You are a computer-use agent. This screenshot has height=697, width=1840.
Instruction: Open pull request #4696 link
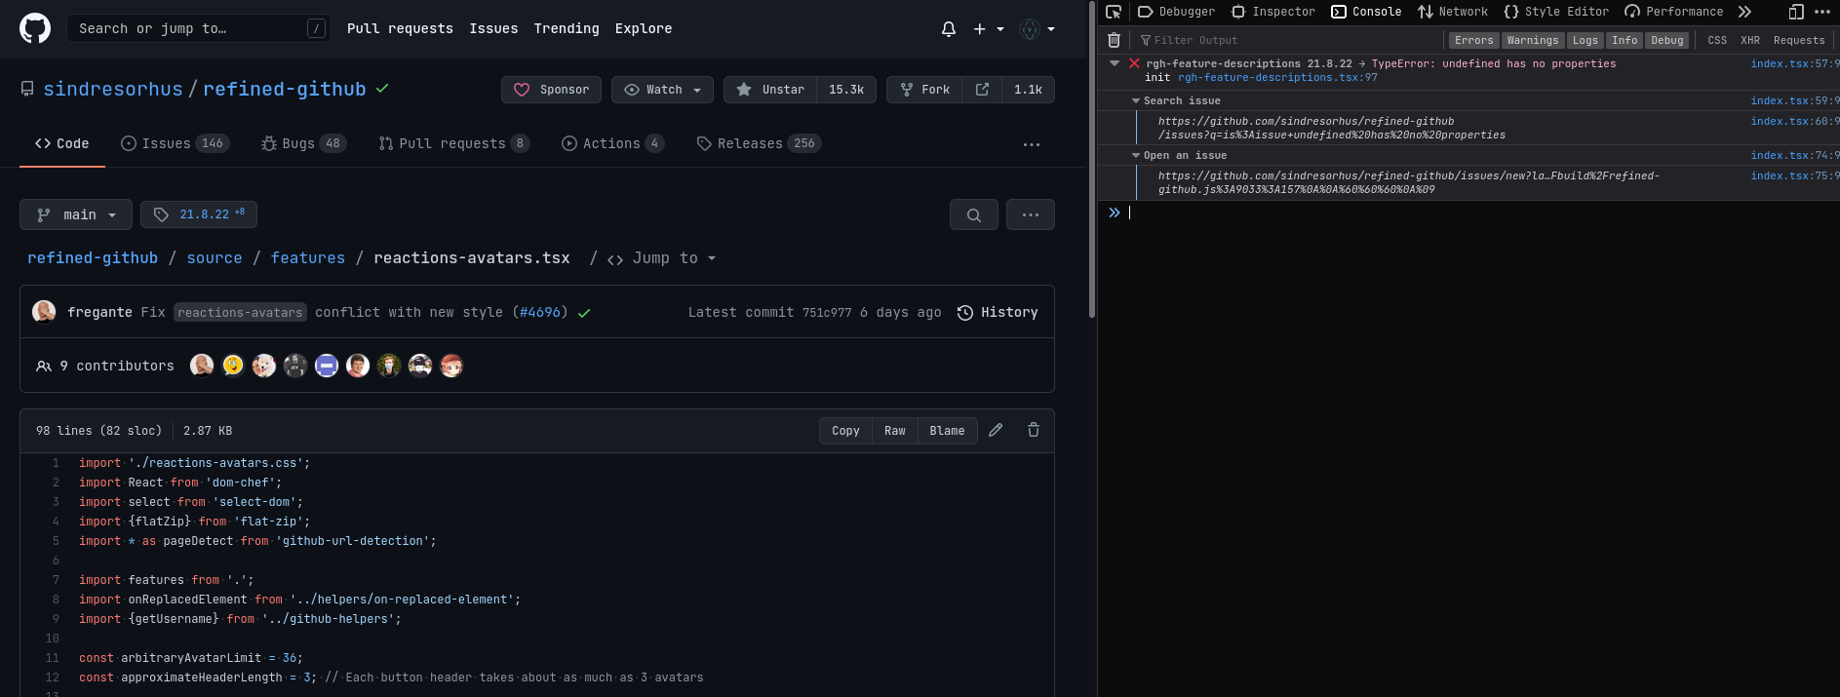click(541, 312)
